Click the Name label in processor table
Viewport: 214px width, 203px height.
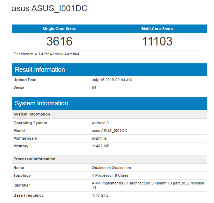tap(19, 168)
